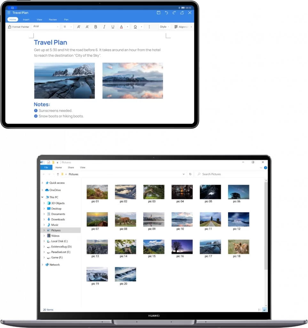Image resolution: width=308 pixels, height=328 pixels.
Task: Open Downloads in navigation pane
Action: click(56, 219)
